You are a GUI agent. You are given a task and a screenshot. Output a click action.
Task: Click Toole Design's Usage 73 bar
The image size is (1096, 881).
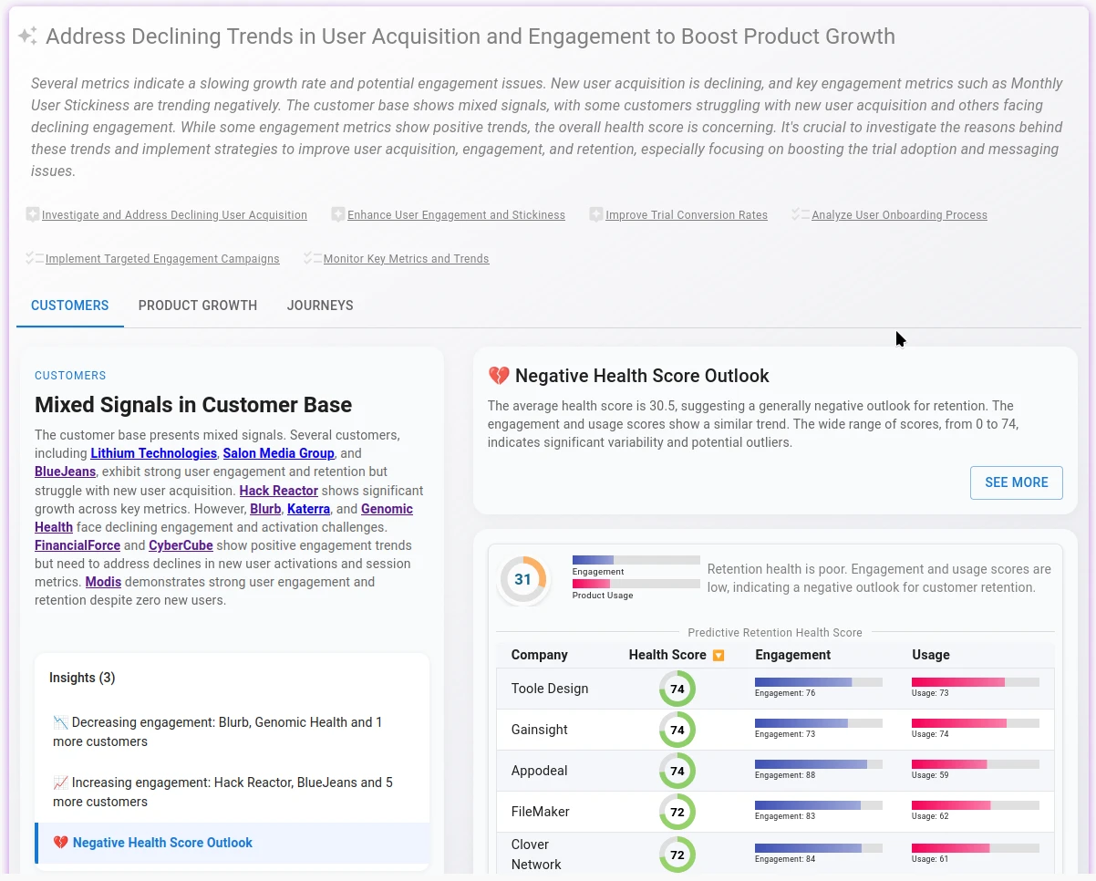pos(976,682)
